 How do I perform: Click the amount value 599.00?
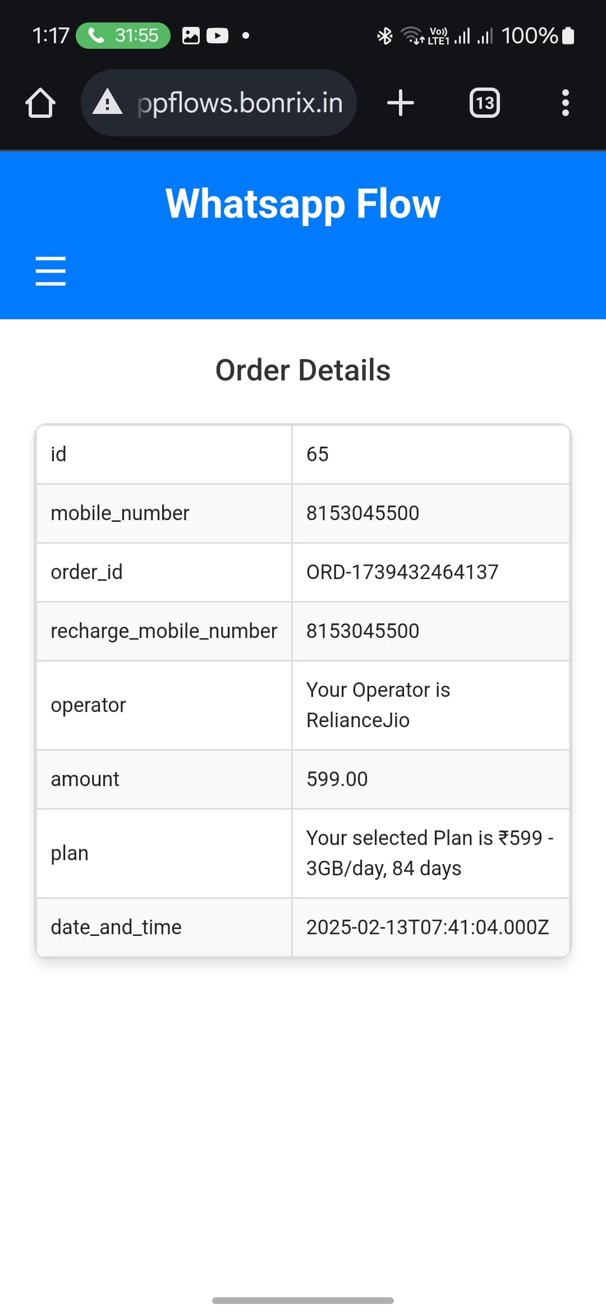(x=337, y=779)
